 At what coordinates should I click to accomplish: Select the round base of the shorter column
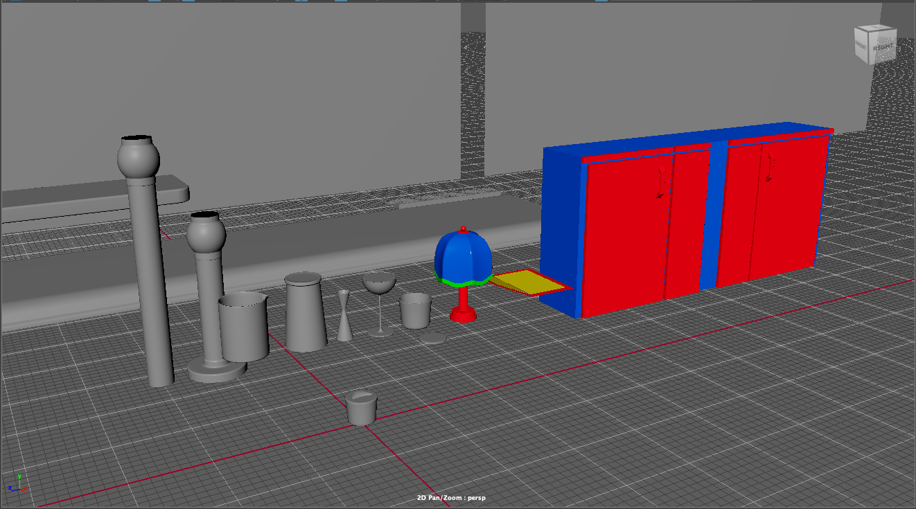click(217, 371)
